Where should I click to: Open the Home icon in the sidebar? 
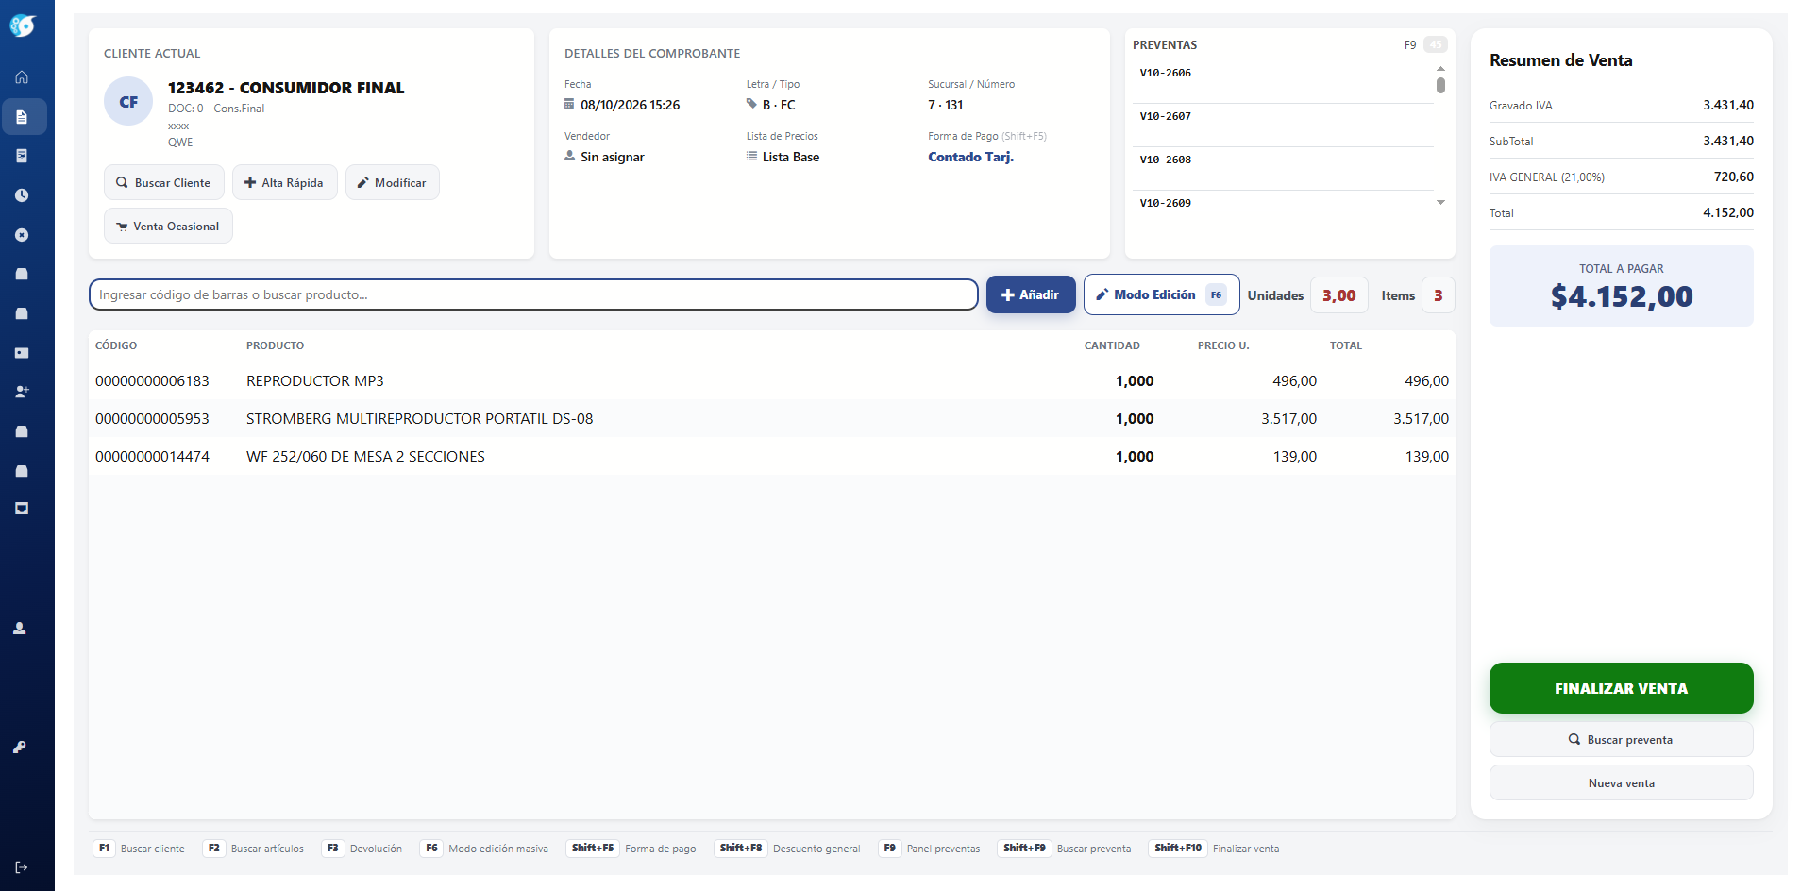tap(22, 77)
